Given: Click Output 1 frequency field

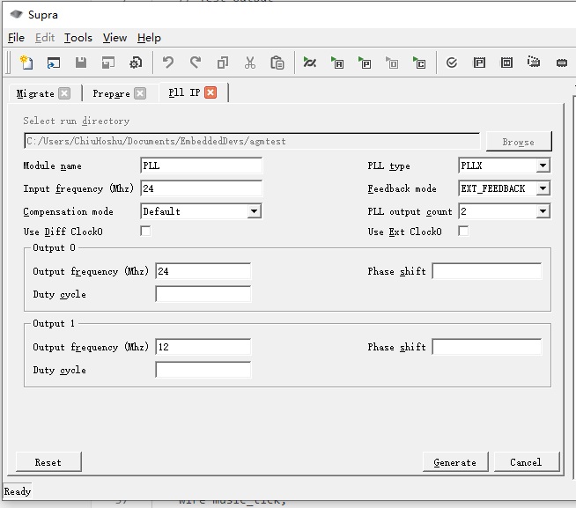Looking at the screenshot, I should tap(203, 347).
